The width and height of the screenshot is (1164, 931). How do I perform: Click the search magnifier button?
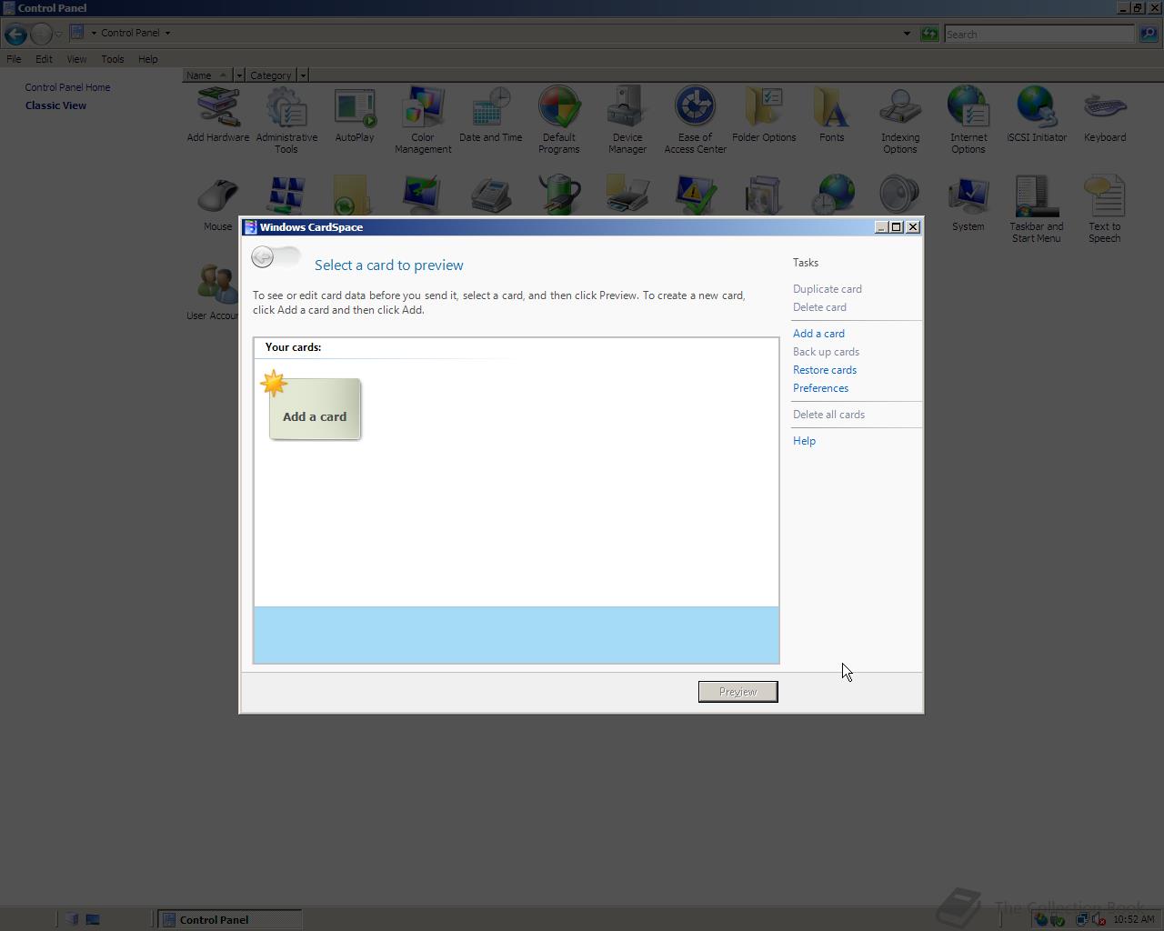(1148, 34)
